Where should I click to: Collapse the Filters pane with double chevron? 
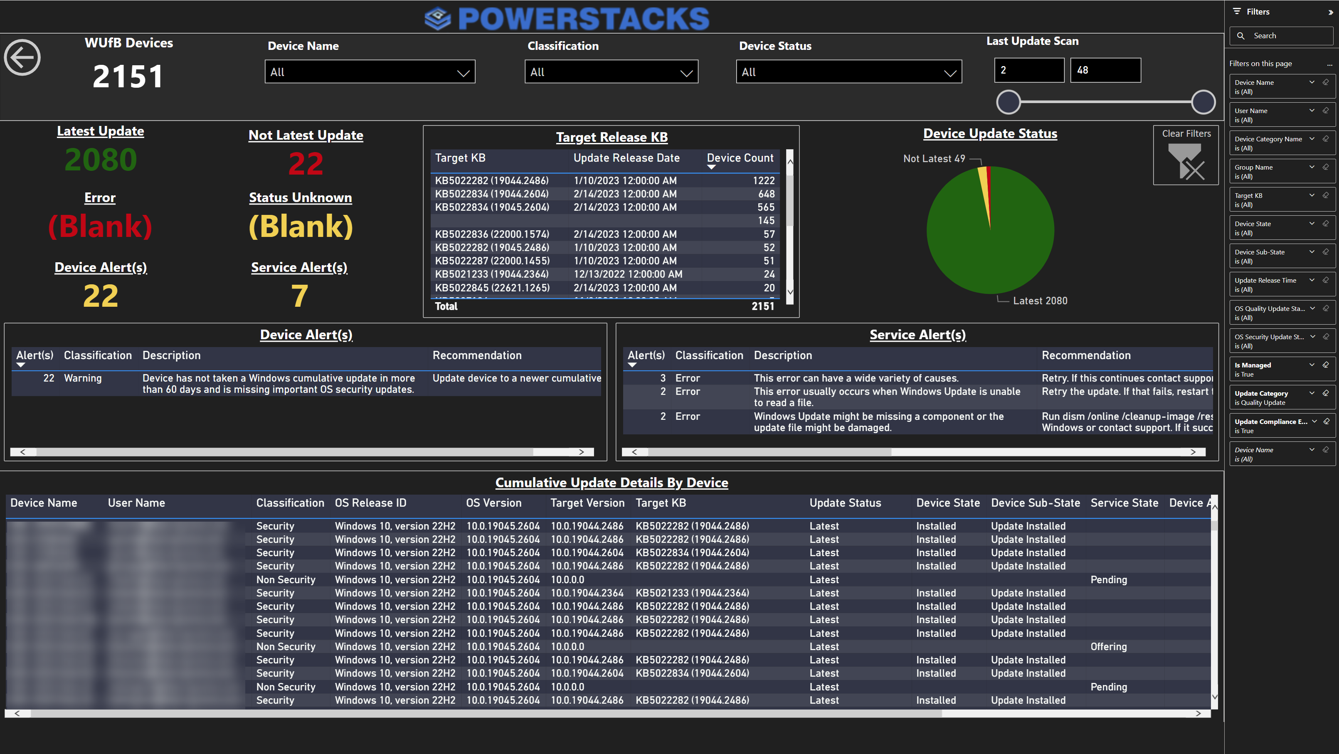(1330, 12)
